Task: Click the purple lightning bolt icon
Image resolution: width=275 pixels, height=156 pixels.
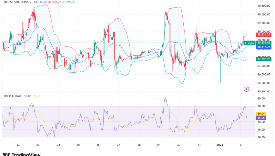Action: 247,89
